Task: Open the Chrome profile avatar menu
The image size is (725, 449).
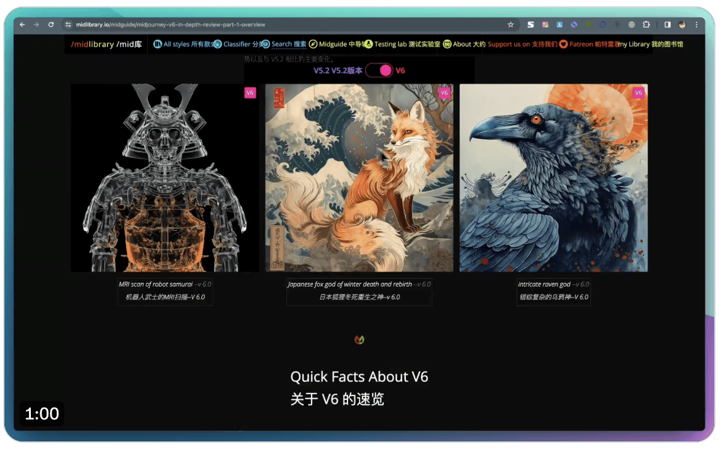Action: 682,25
